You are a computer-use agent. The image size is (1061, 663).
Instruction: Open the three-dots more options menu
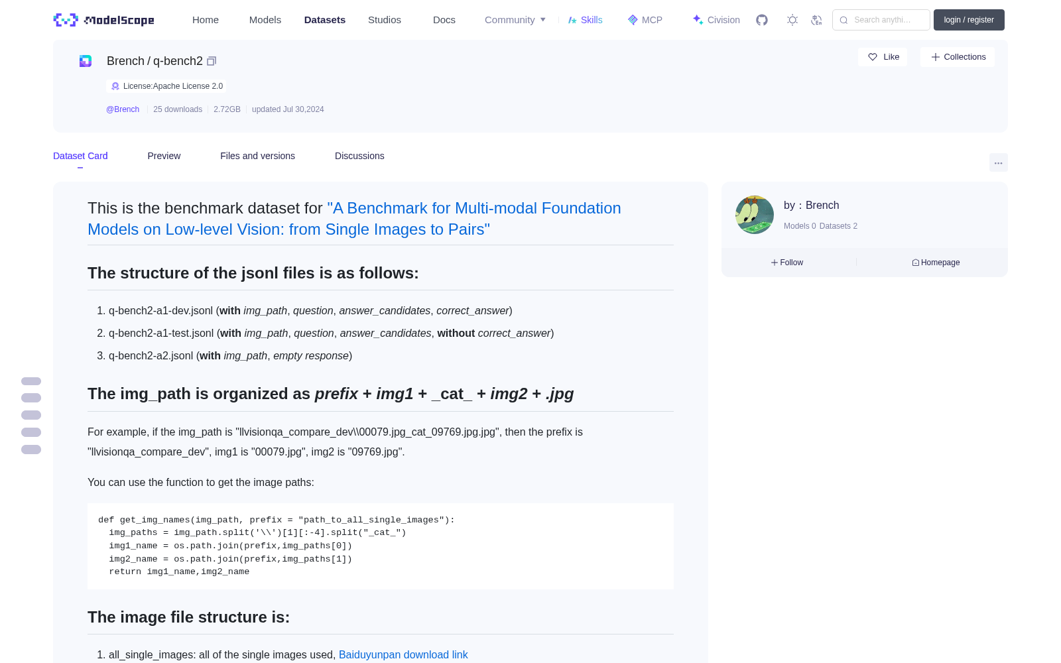tap(998, 162)
